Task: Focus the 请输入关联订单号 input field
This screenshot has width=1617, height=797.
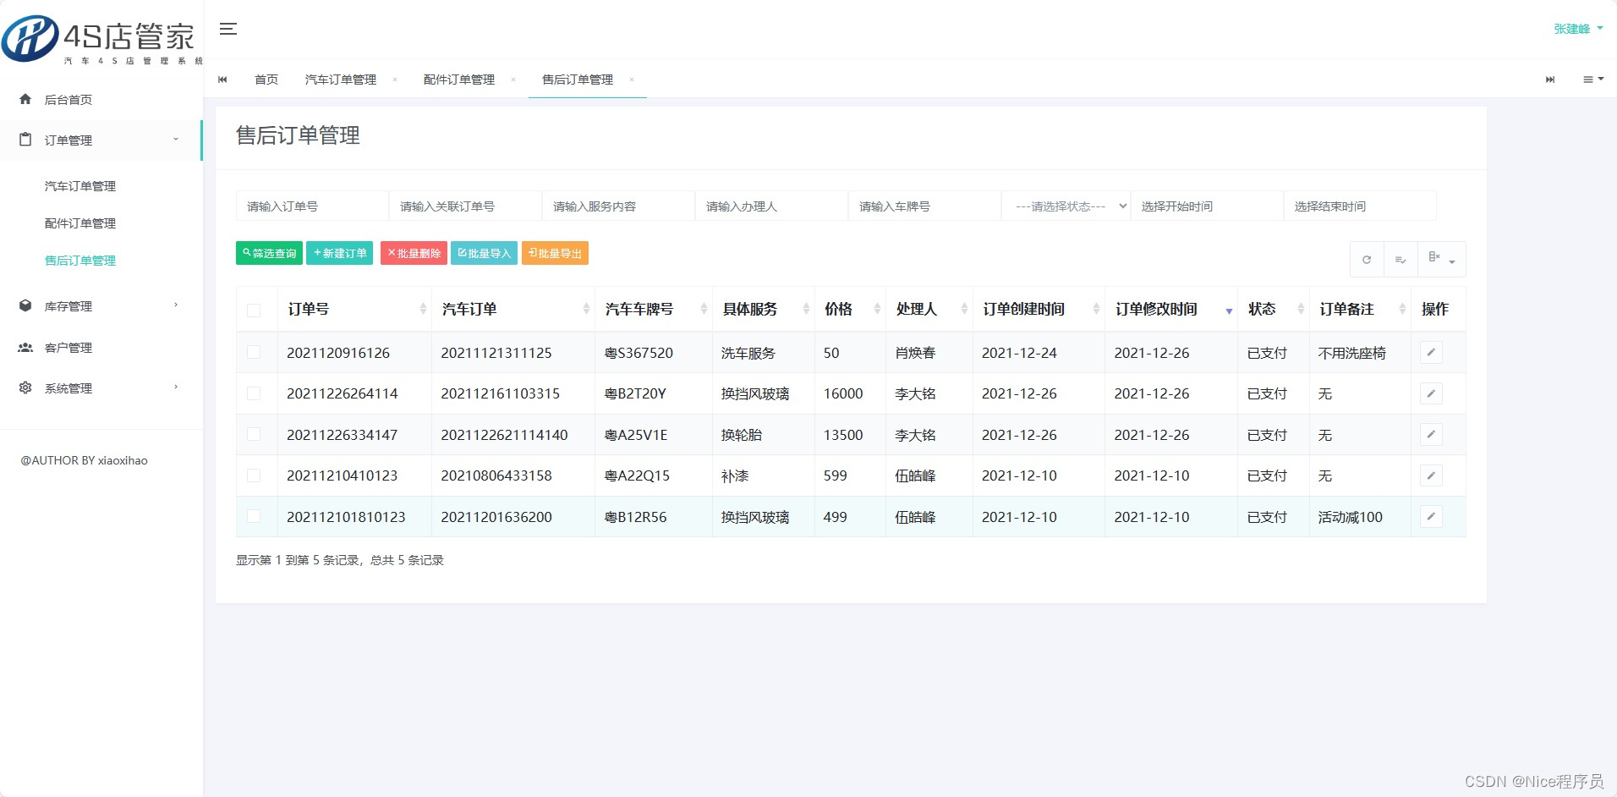Action: point(465,206)
